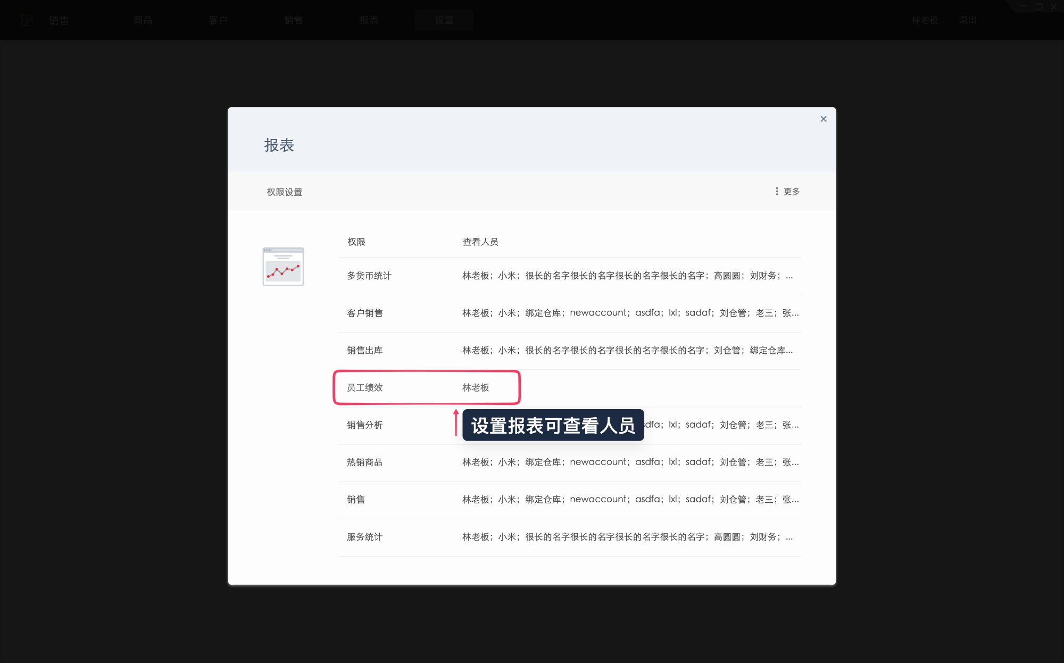The image size is (1064, 663).
Task: Click the app grid logo icon
Action: pos(27,20)
